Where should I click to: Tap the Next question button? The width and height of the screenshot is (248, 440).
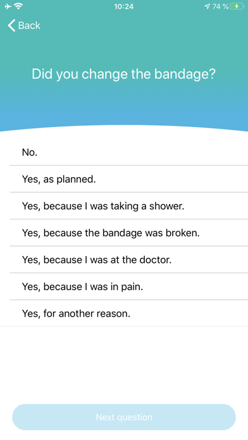[124, 417]
